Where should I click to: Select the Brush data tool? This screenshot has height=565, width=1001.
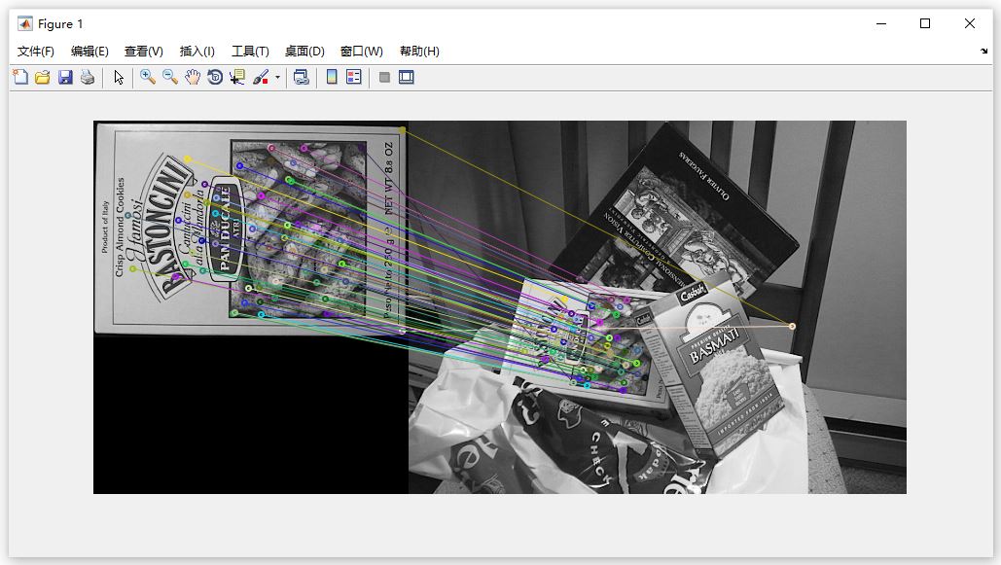click(x=261, y=77)
